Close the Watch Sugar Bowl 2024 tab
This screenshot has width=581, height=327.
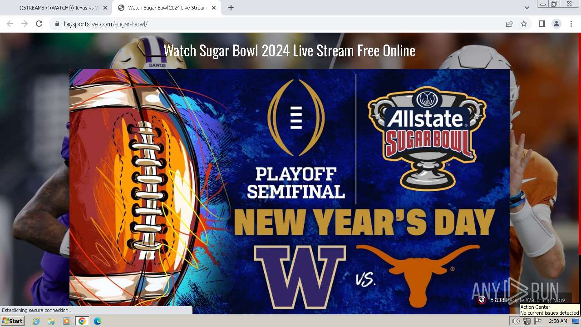point(214,8)
